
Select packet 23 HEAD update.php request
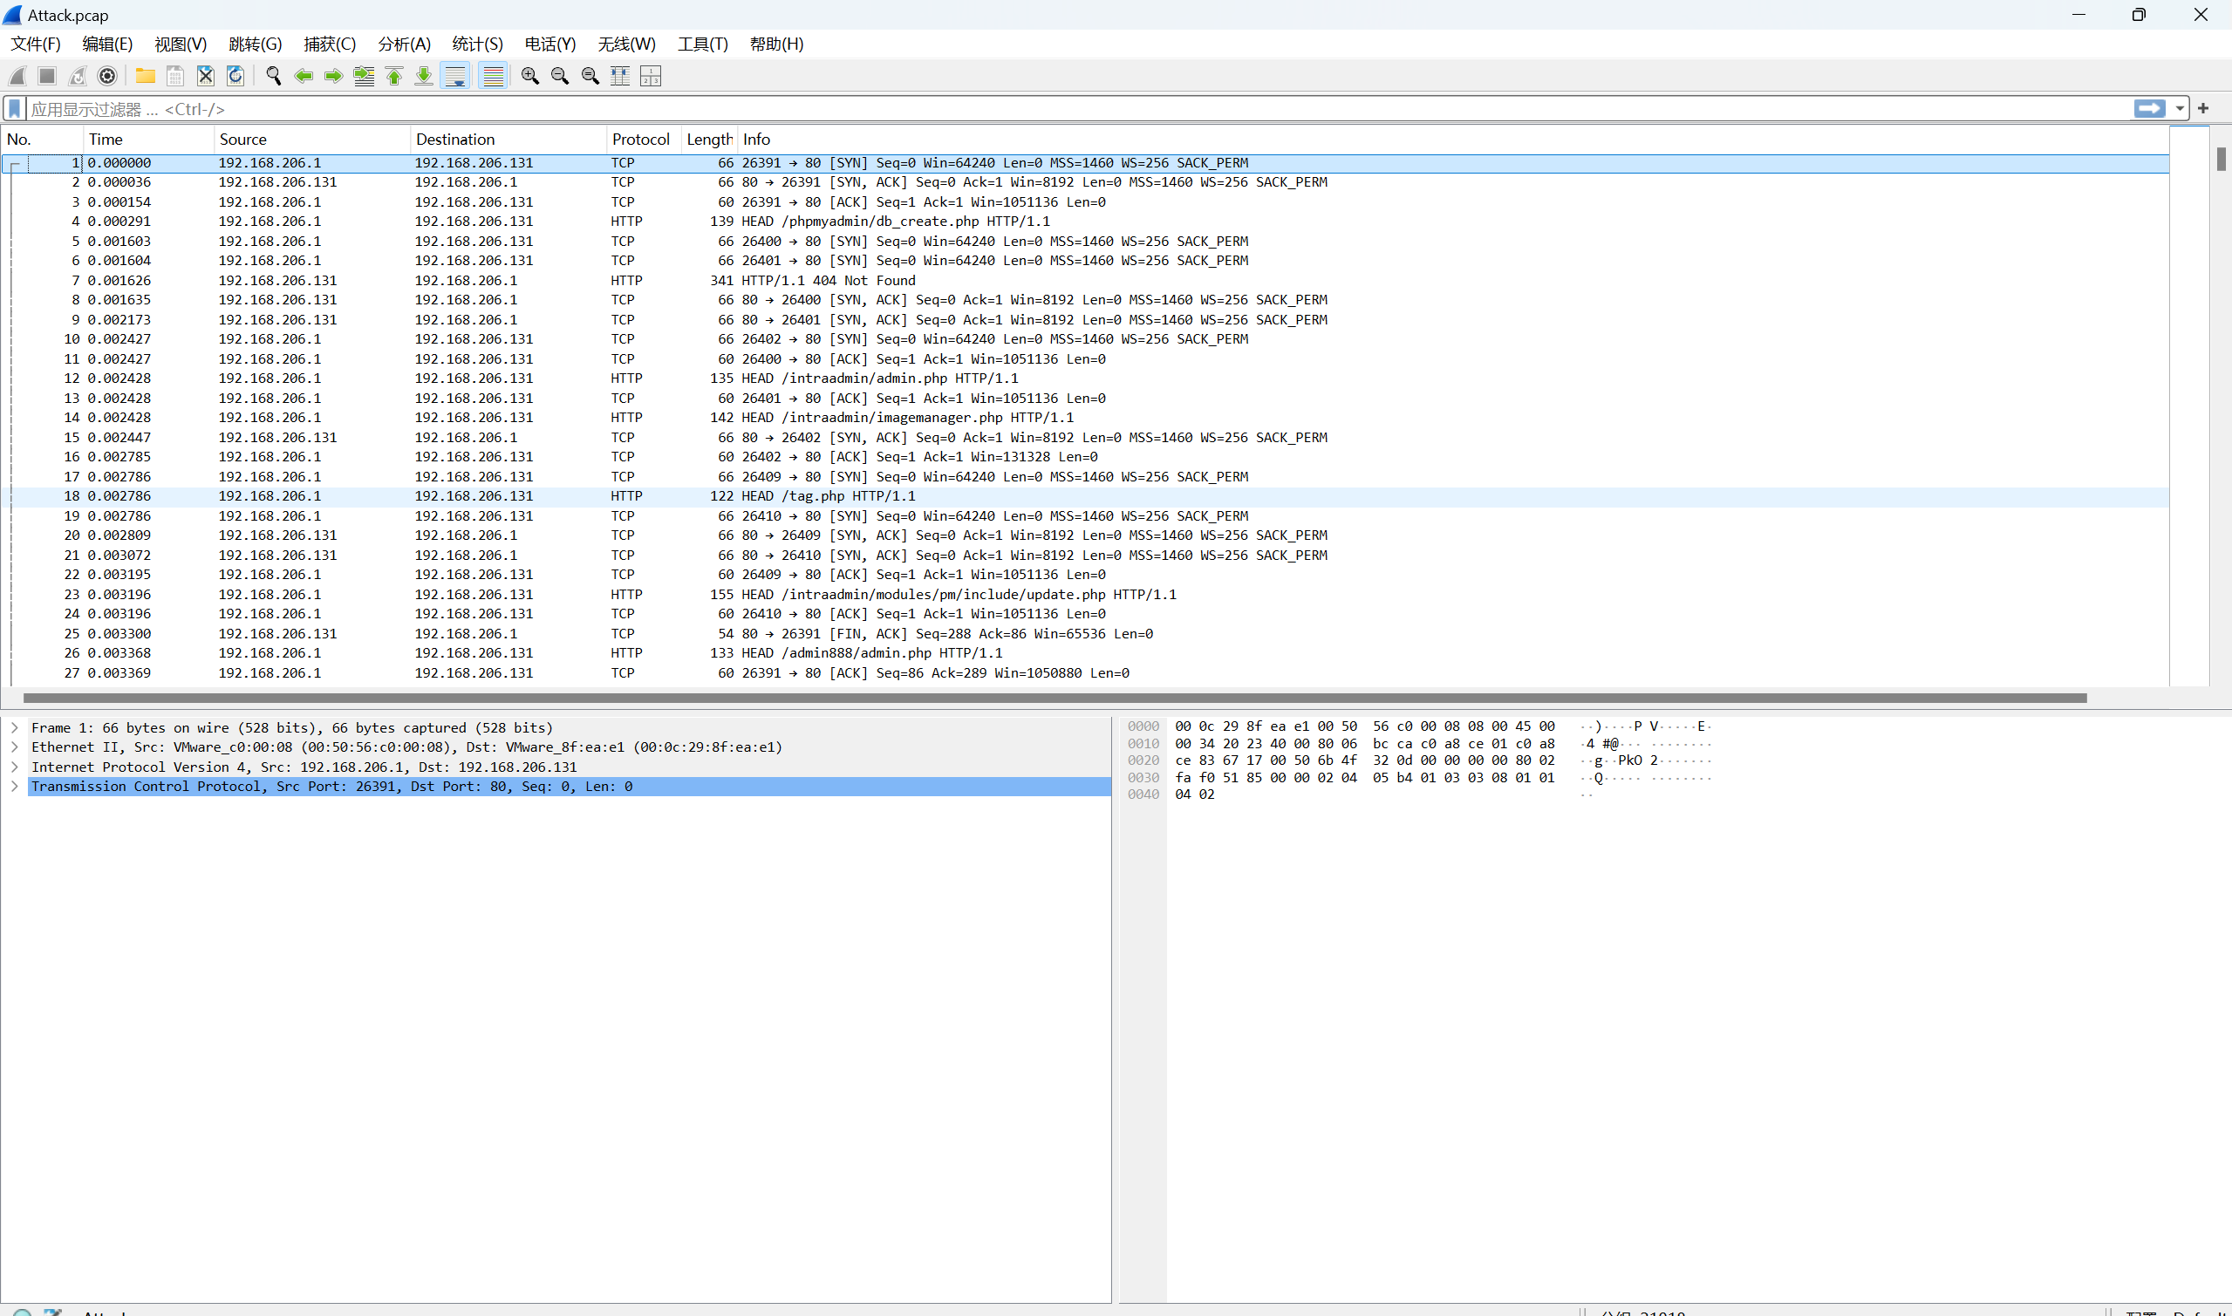[x=1086, y=594]
